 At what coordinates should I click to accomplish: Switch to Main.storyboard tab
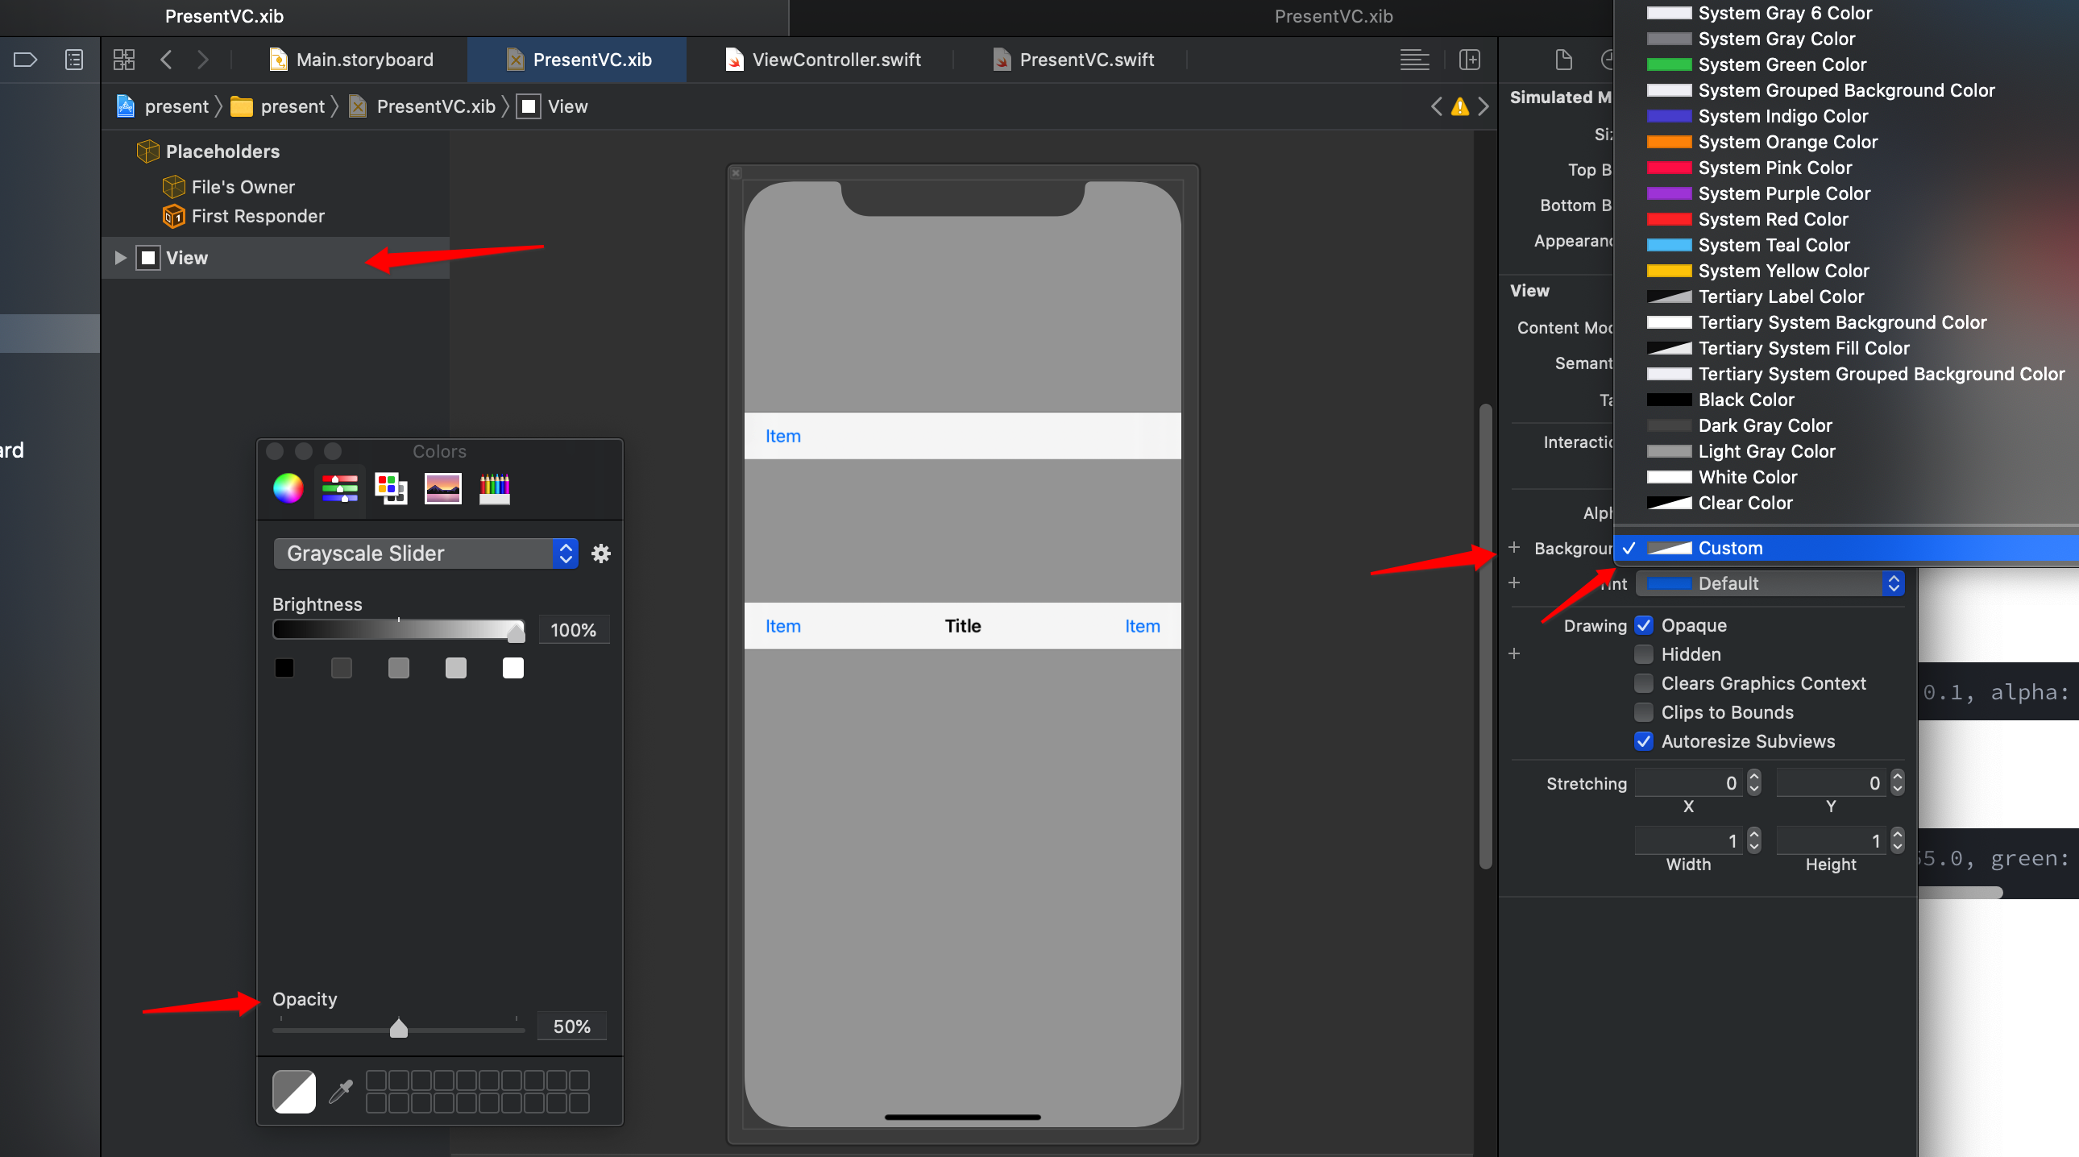coord(351,60)
